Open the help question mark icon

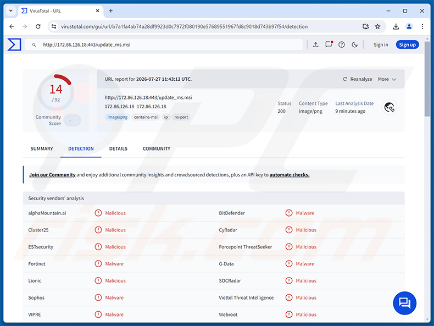(342, 45)
